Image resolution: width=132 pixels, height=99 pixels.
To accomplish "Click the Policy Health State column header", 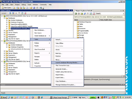I will 112,20.
